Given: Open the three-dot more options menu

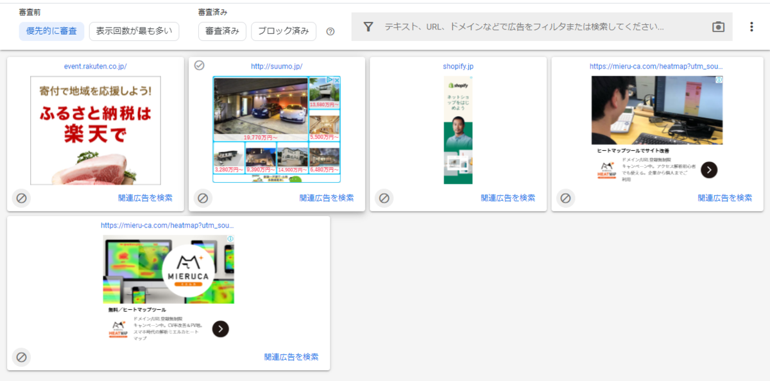Looking at the screenshot, I should pyautogui.click(x=751, y=27).
